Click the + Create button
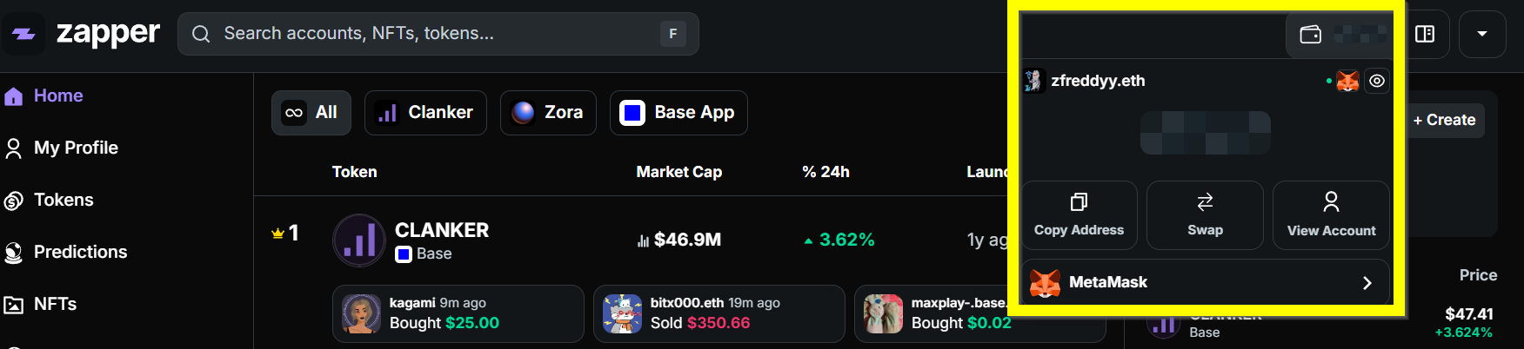The image size is (1524, 349). pos(1444,120)
